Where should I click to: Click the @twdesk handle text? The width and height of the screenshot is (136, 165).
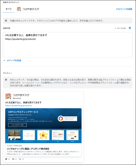(x=17, y=98)
